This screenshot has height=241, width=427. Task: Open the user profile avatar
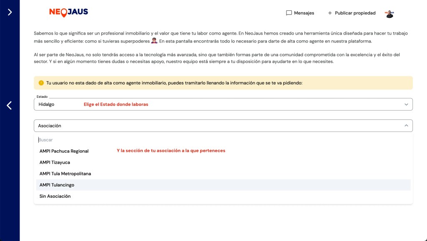tap(389, 13)
